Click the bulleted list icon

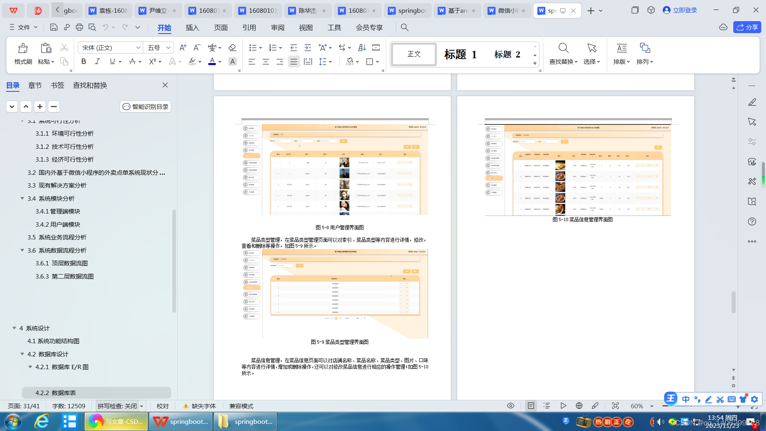(x=253, y=47)
